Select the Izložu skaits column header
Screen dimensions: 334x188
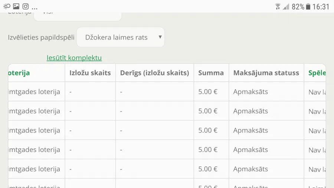click(90, 73)
